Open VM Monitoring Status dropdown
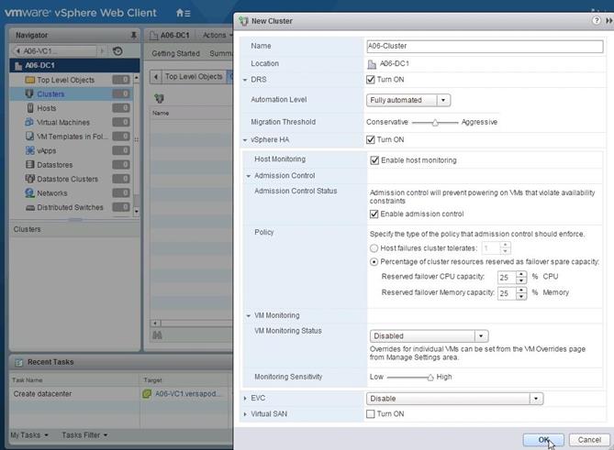The height and width of the screenshot is (450, 614). pyautogui.click(x=429, y=335)
